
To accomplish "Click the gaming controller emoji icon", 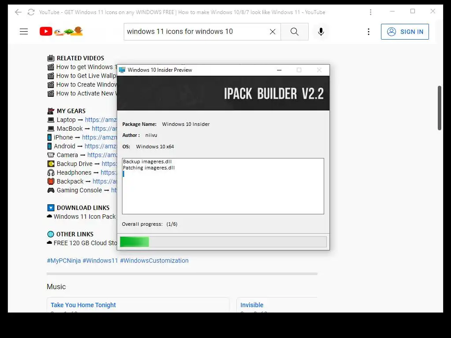I will (51, 190).
